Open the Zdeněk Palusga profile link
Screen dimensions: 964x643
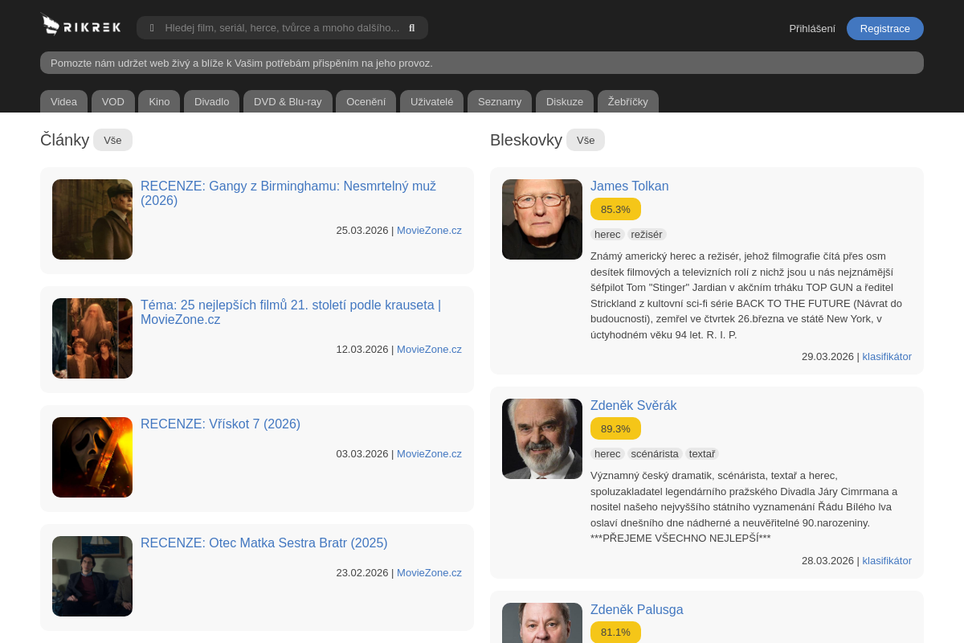[636, 610]
